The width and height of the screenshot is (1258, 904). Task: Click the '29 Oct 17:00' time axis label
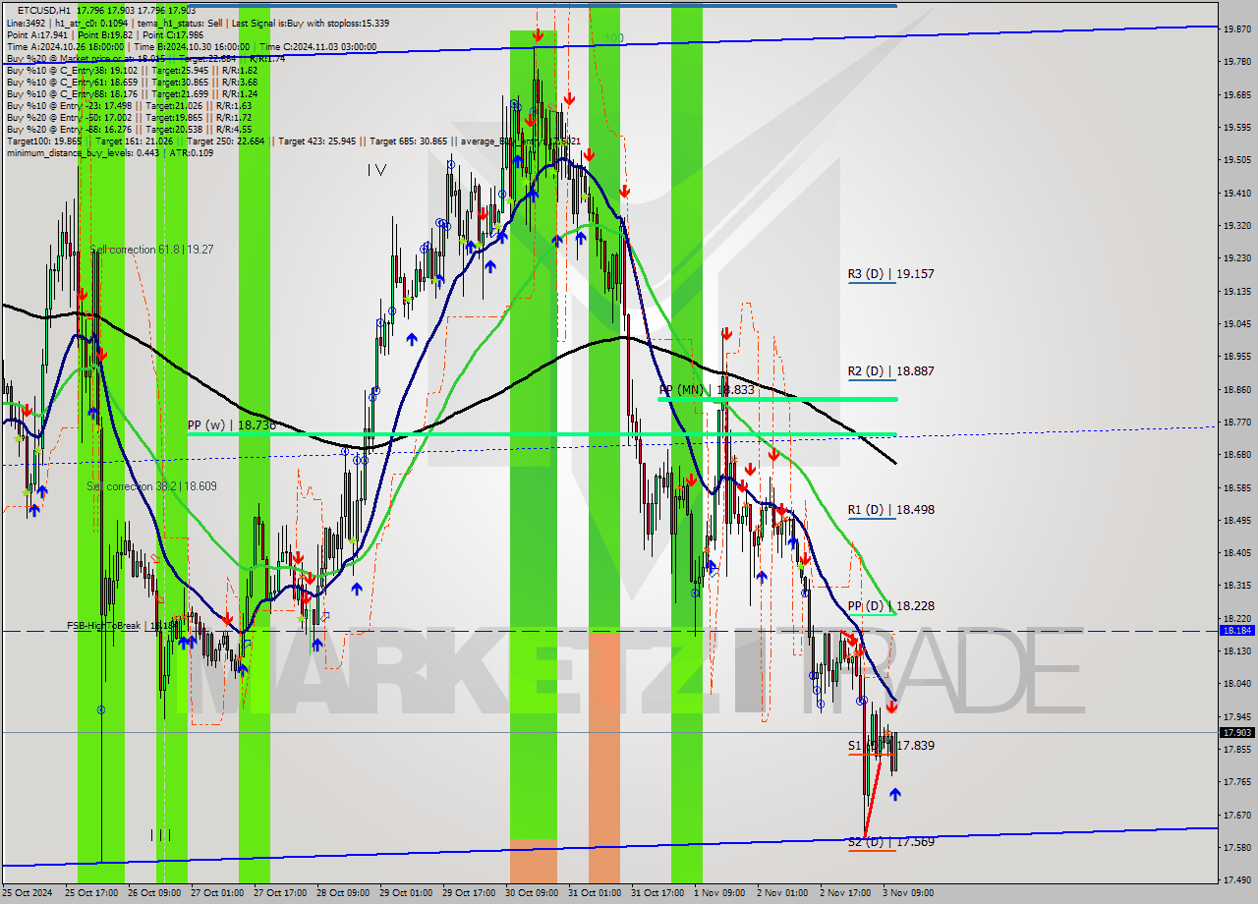point(468,893)
